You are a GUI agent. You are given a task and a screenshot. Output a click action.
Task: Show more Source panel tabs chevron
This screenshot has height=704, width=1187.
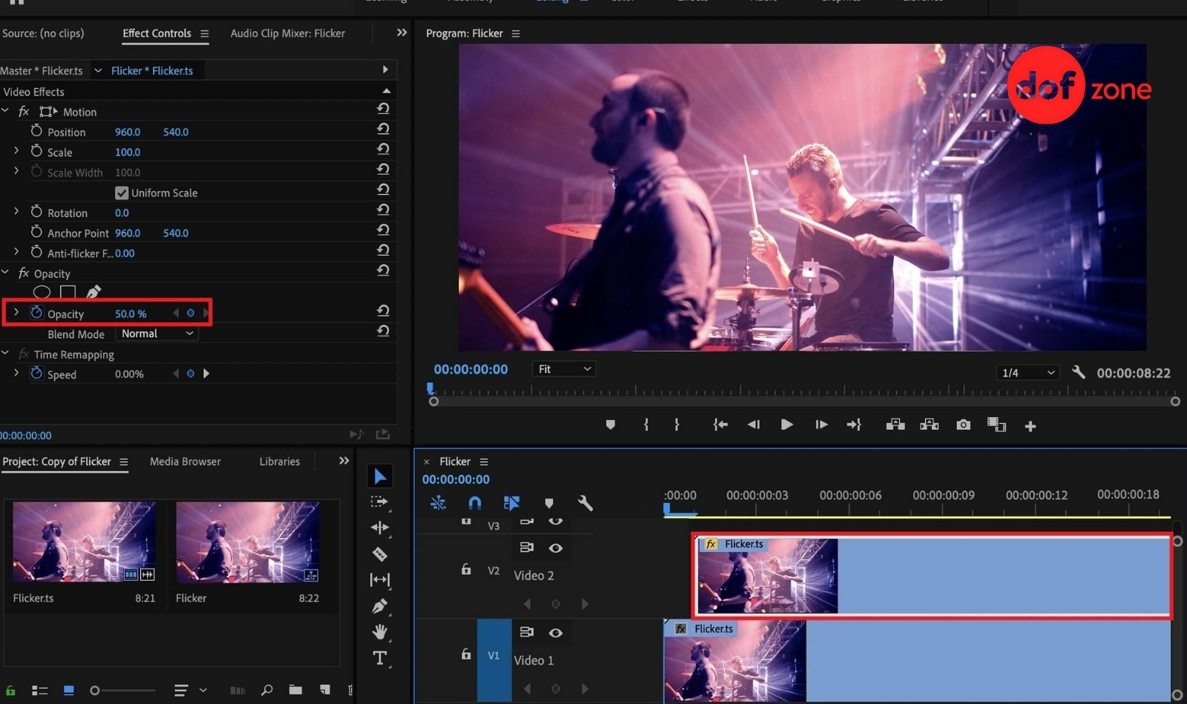pos(401,33)
